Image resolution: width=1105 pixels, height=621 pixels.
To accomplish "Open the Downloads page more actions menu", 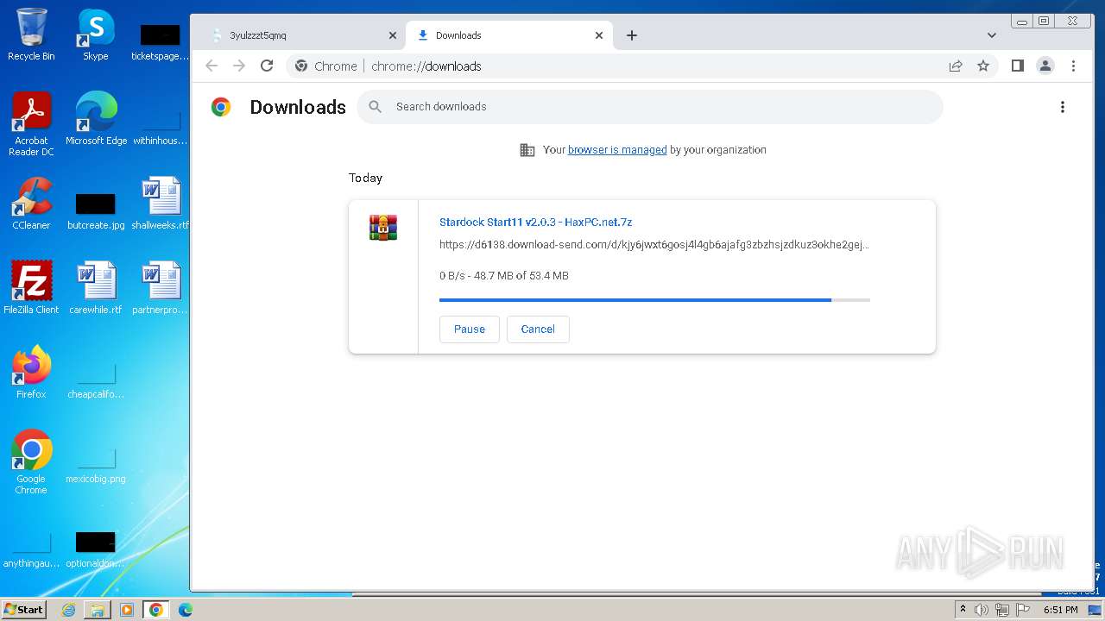I will [x=1063, y=107].
